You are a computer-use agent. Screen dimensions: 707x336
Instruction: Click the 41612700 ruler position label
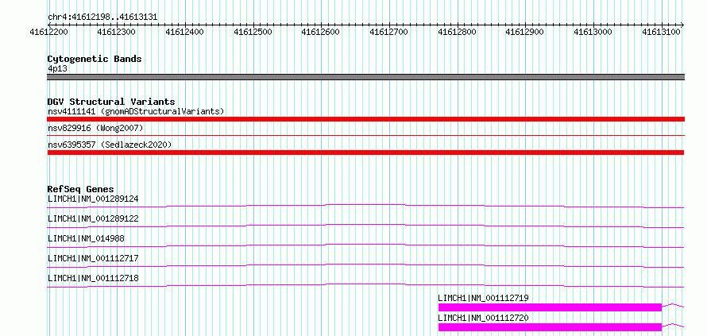[388, 32]
